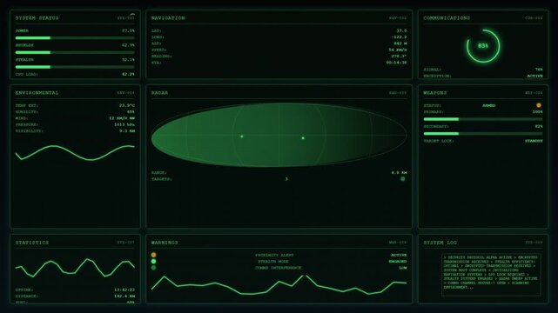
Task: Click the Encryption ACTIVE value
Action: pyautogui.click(x=534, y=76)
